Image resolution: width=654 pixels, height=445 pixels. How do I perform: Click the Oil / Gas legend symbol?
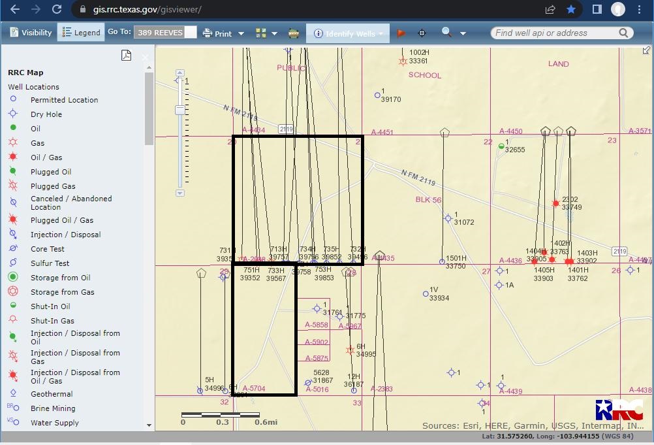pyautogui.click(x=13, y=157)
